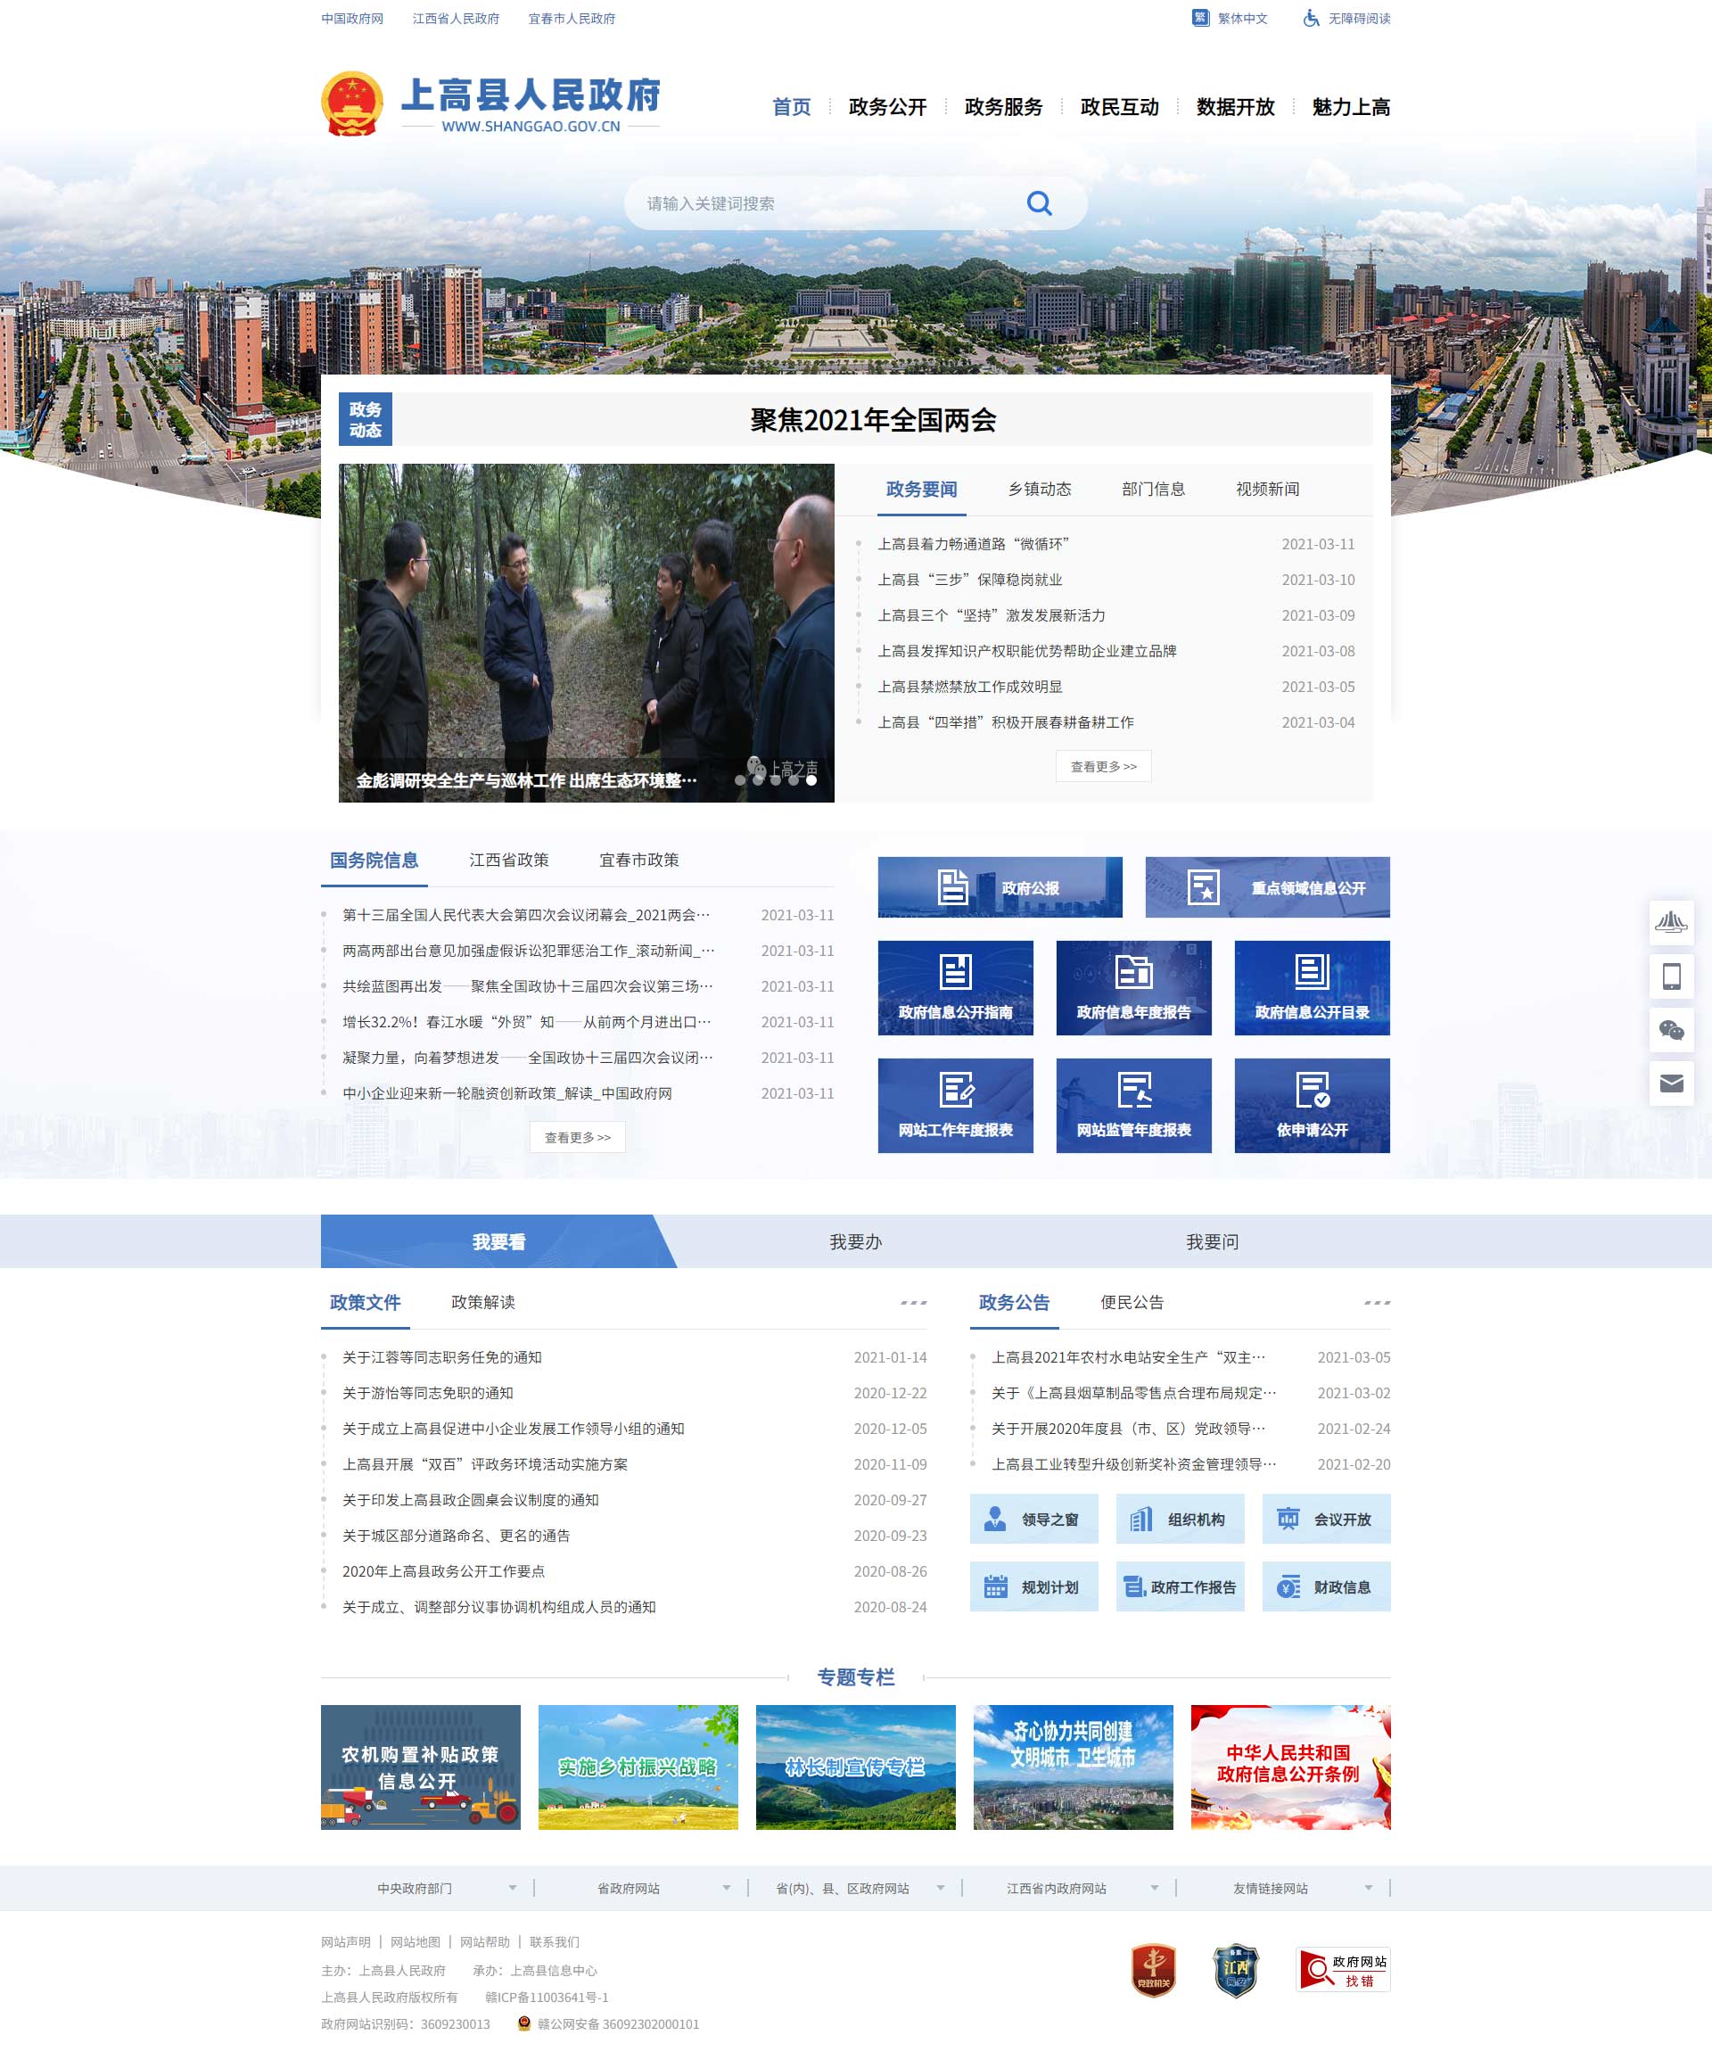This screenshot has height=2068, width=1712.
Task: Click the national emblem logo
Action: pyautogui.click(x=351, y=103)
